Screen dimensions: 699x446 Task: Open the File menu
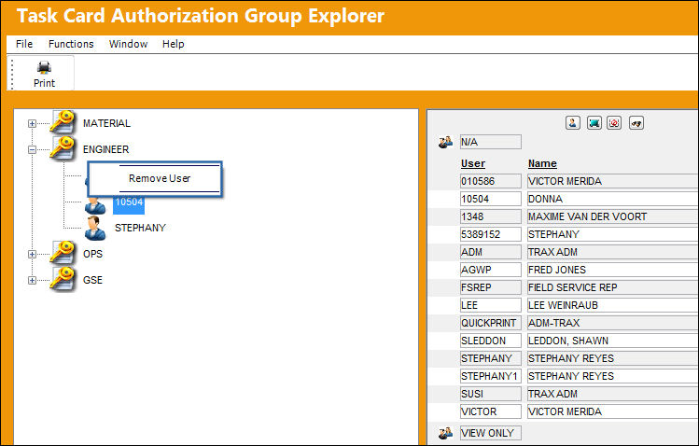coord(24,44)
